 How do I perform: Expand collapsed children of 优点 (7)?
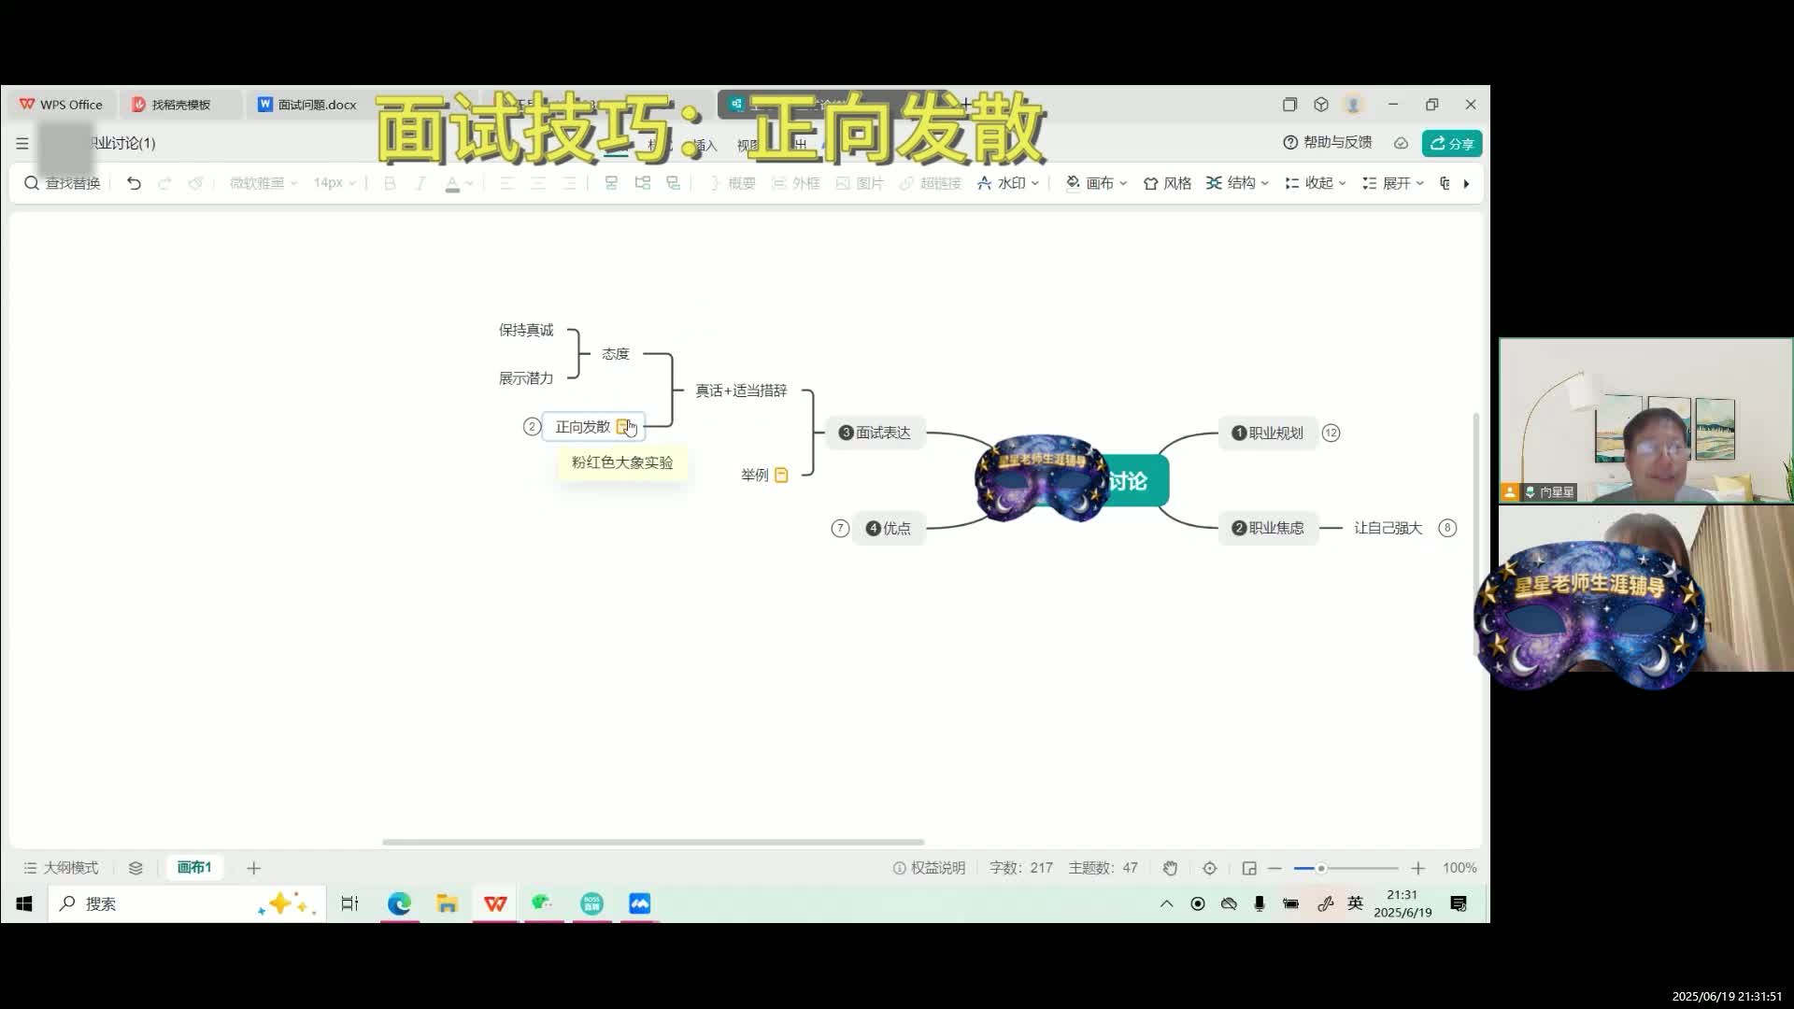point(840,528)
